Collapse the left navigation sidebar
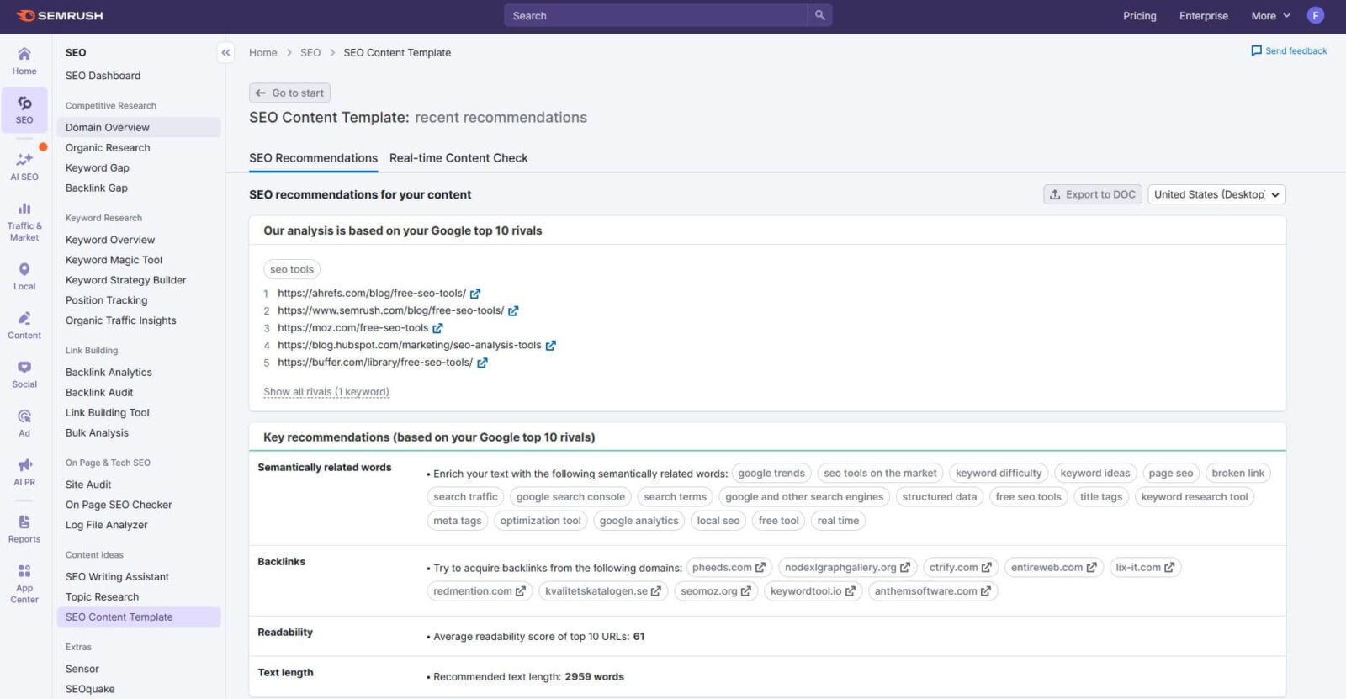Image resolution: width=1346 pixels, height=699 pixels. pos(225,52)
